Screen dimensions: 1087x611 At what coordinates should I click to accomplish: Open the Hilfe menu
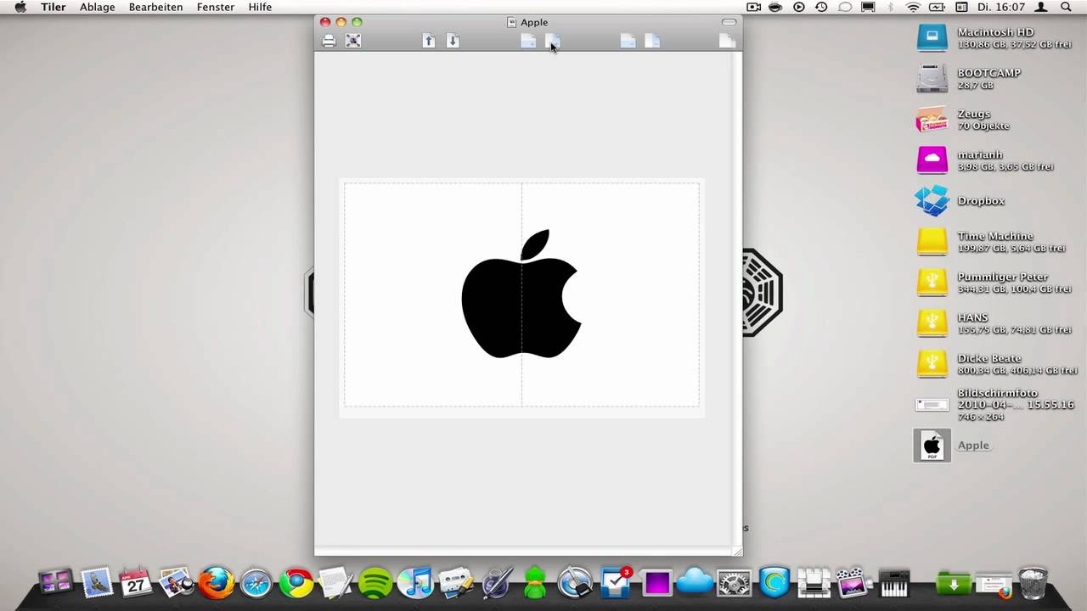point(260,7)
